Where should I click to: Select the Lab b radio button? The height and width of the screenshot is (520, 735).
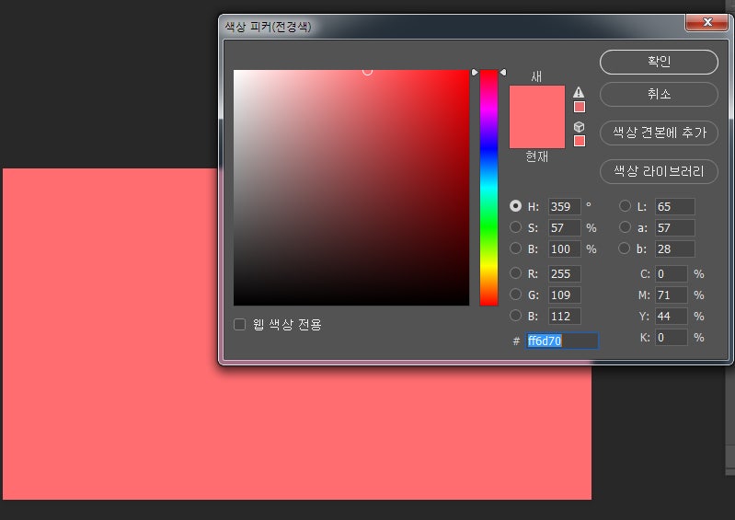[x=624, y=248]
